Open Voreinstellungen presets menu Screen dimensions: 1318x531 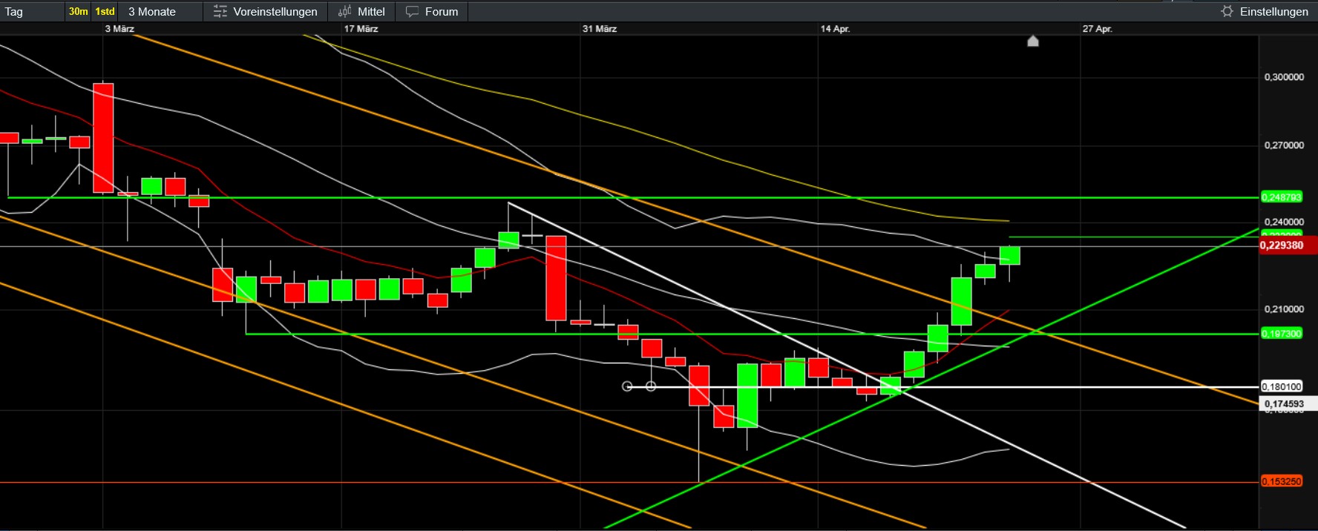(265, 11)
